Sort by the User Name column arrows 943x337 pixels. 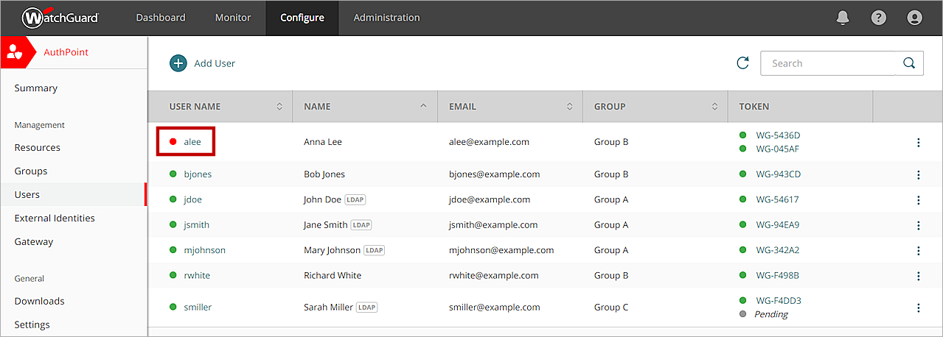[x=279, y=107]
